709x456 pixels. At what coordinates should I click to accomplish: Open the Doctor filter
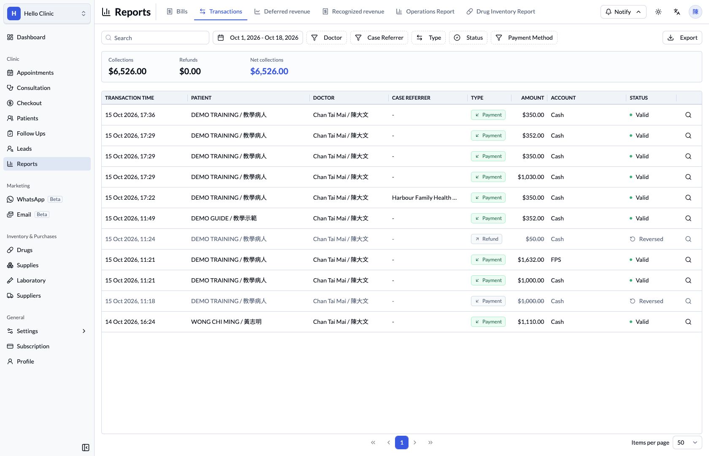[x=327, y=38]
